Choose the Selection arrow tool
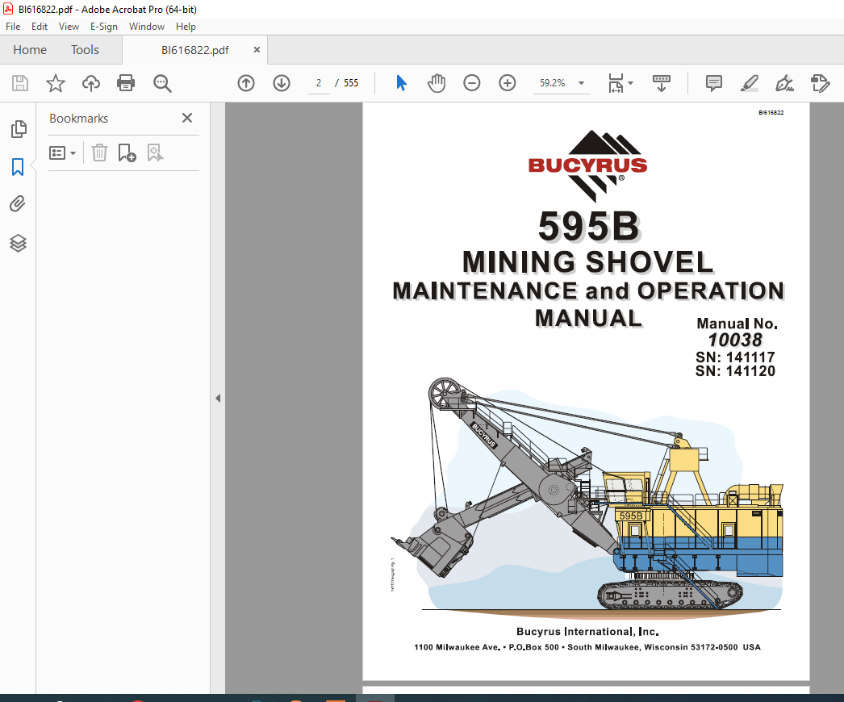The height and width of the screenshot is (702, 844). pos(401,83)
